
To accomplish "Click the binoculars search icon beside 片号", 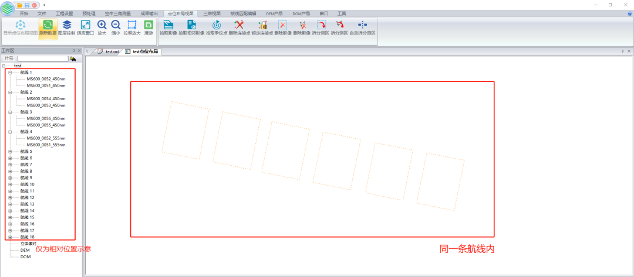I will (x=73, y=59).
